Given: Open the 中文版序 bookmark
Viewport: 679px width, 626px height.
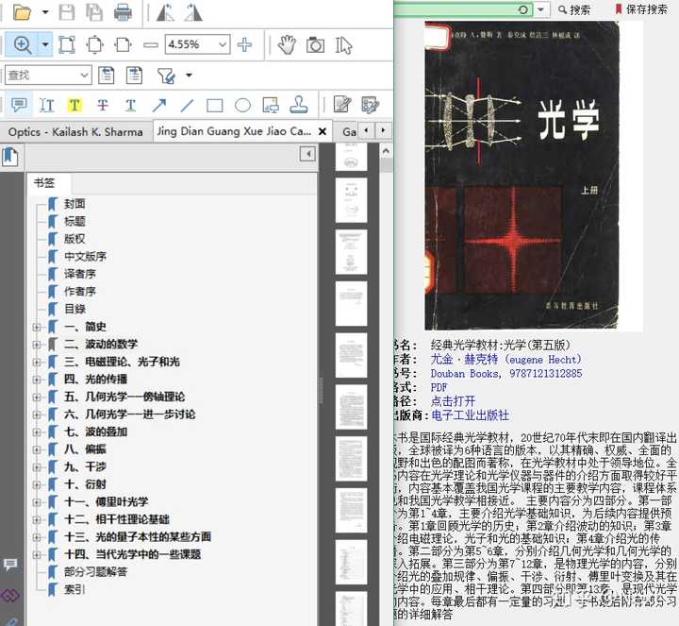Looking at the screenshot, I should [85, 256].
